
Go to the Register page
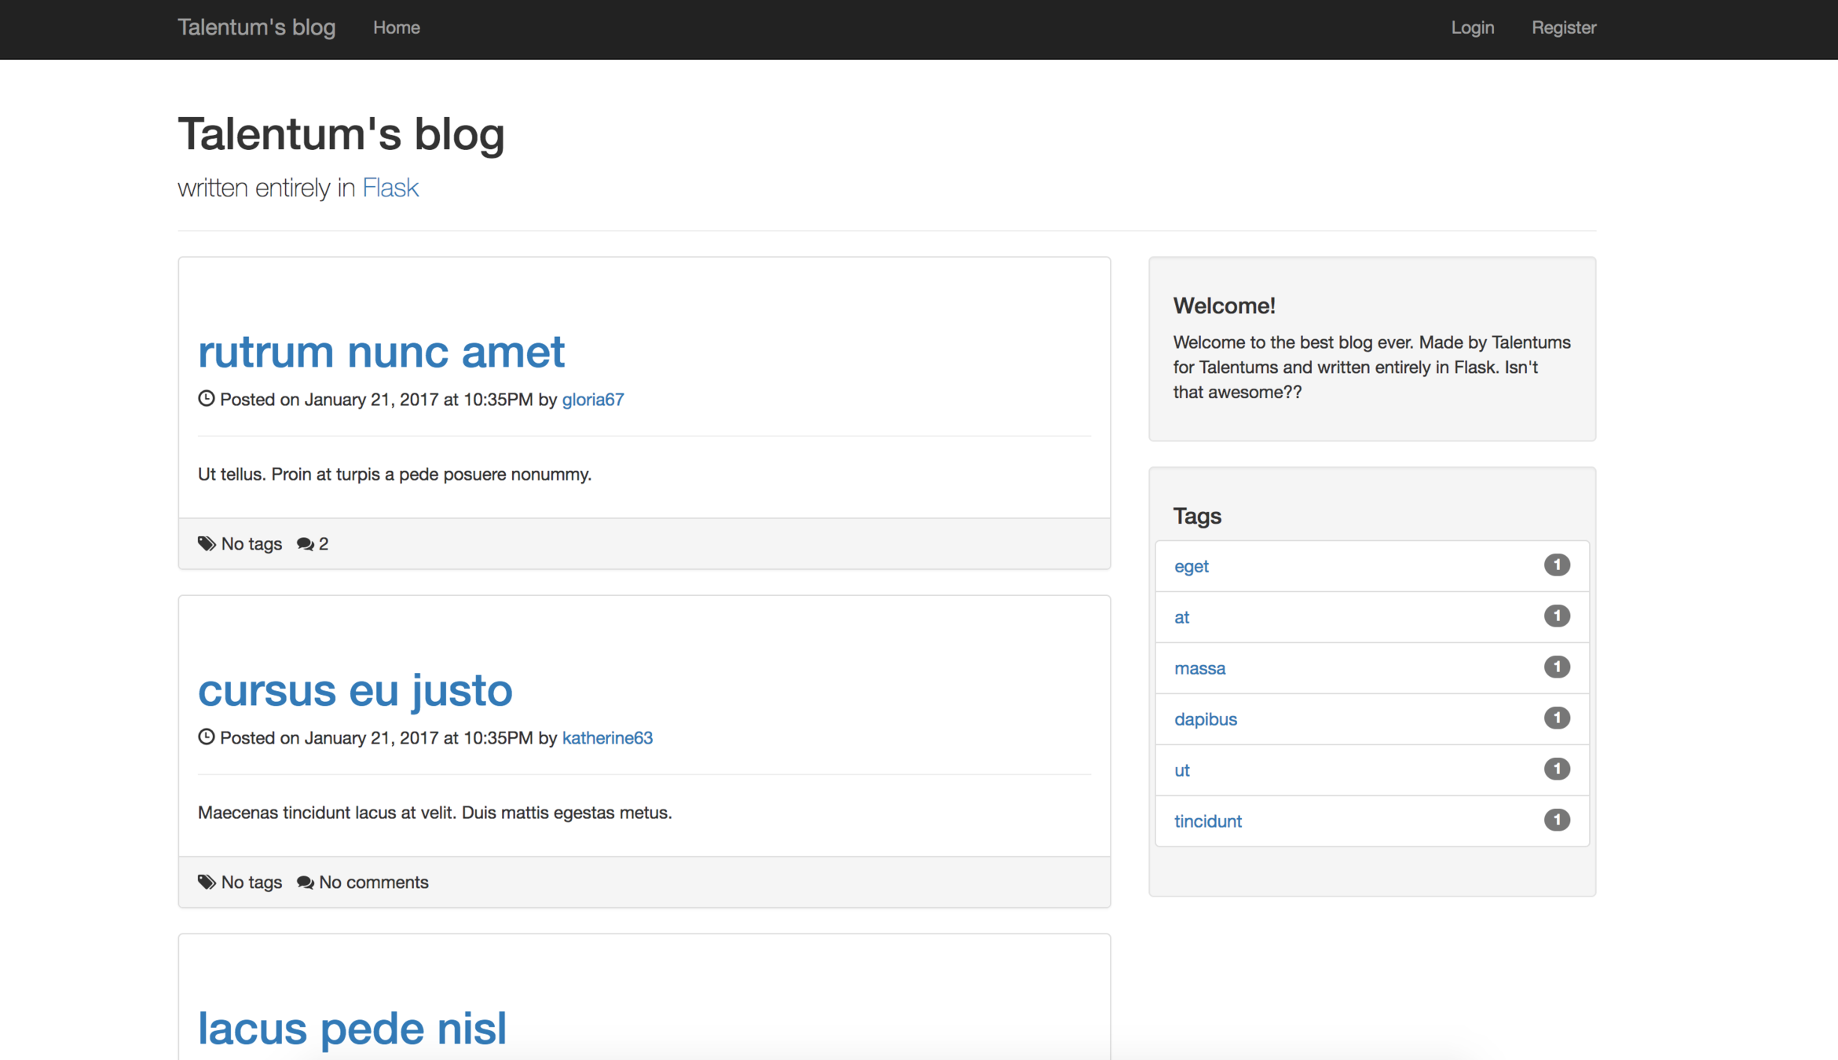point(1563,27)
